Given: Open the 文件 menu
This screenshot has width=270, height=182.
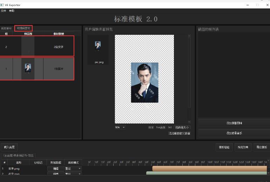Looking at the screenshot, I should click(3, 11).
